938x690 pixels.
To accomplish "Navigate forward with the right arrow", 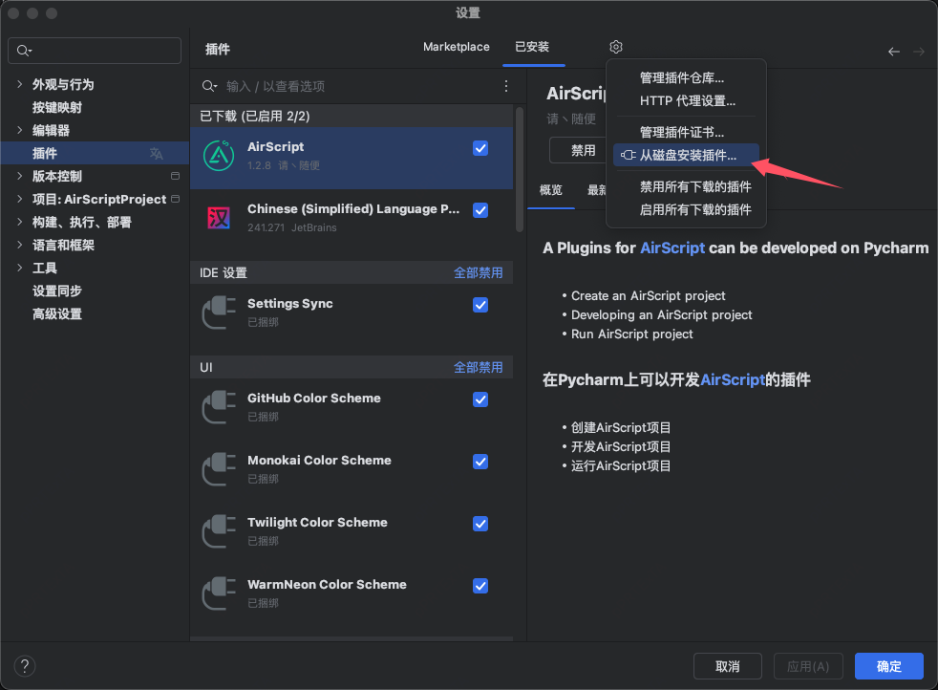I will (919, 52).
